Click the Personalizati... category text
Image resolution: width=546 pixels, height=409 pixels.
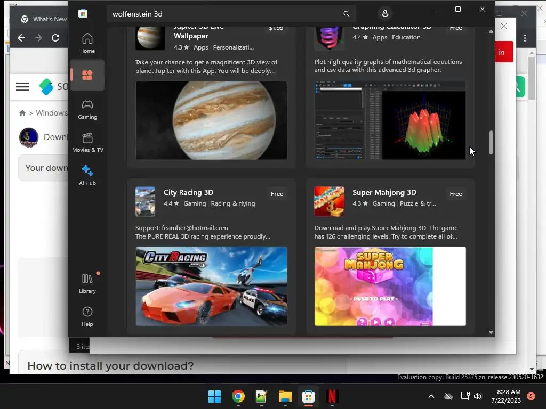click(x=234, y=47)
